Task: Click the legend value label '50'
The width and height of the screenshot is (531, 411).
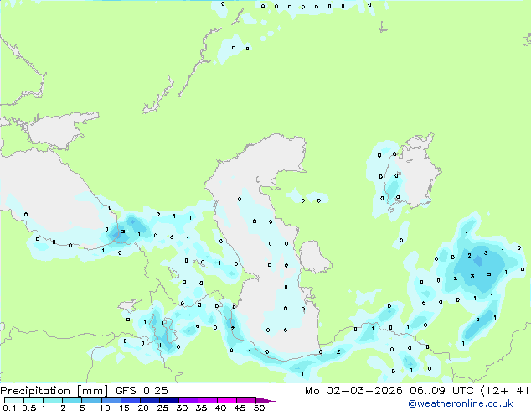Action: tap(259, 408)
